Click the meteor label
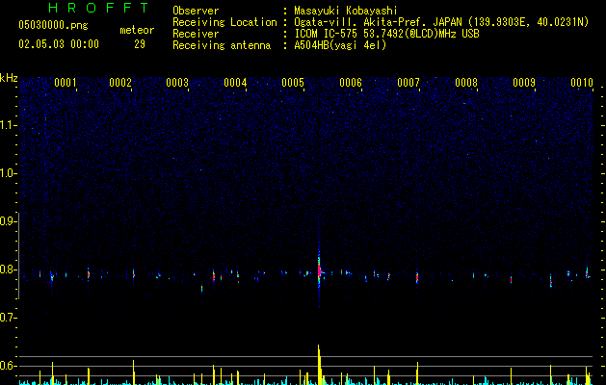Screen dimensions: 606x385 [x=137, y=30]
